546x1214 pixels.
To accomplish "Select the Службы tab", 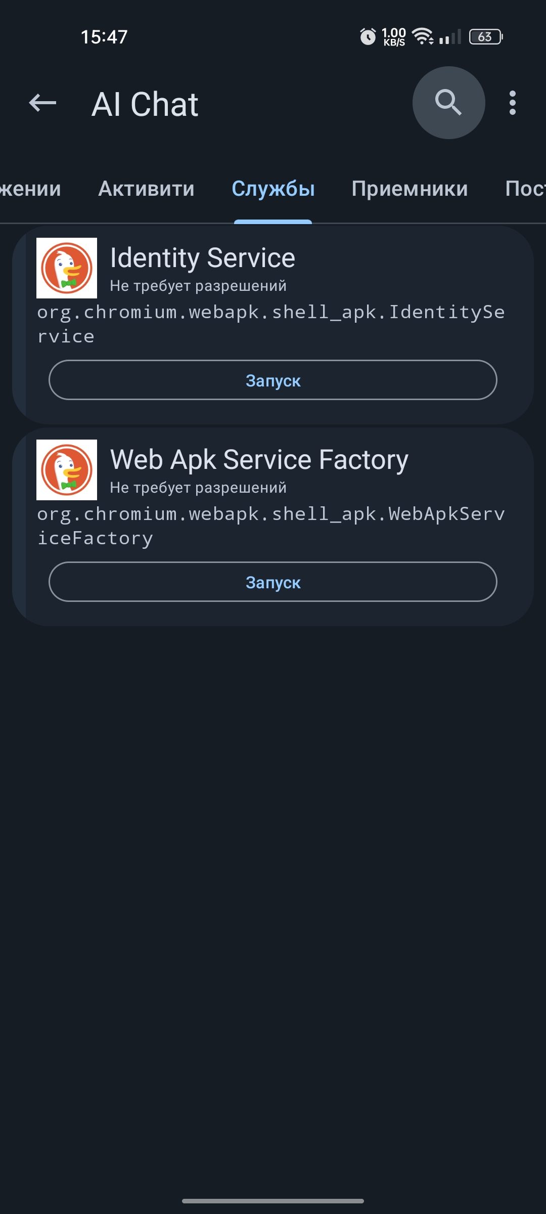I will (x=273, y=189).
